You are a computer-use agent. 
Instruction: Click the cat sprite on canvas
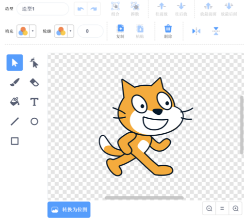146,127
